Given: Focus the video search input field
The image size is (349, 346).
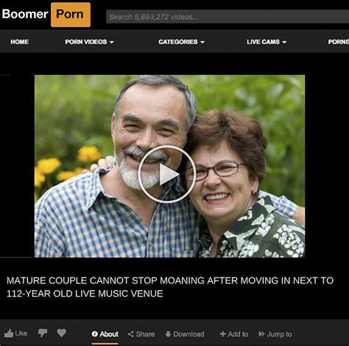Looking at the screenshot, I should pyautogui.click(x=228, y=17).
